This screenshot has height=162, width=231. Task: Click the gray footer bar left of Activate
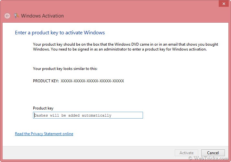88,153
